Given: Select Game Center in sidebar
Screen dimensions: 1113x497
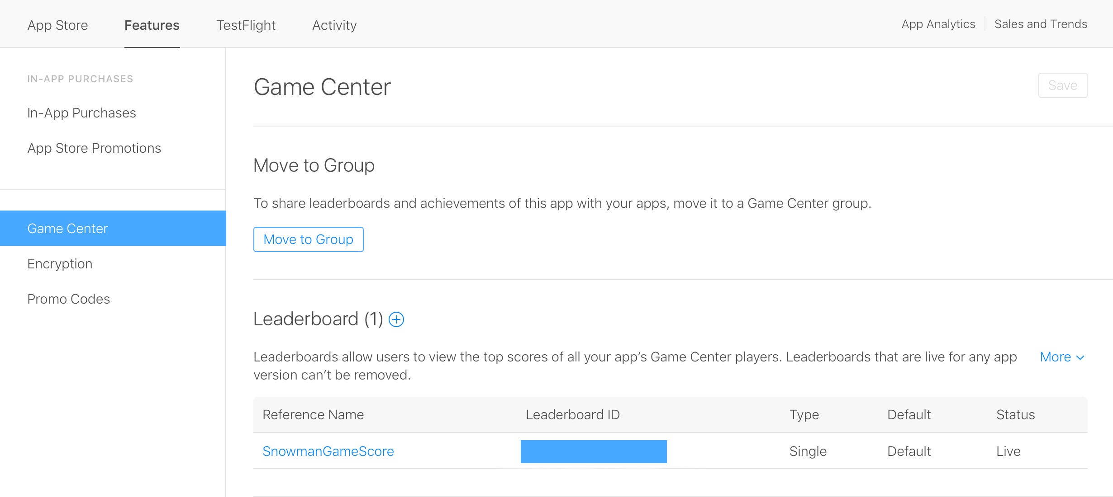Looking at the screenshot, I should pyautogui.click(x=113, y=228).
